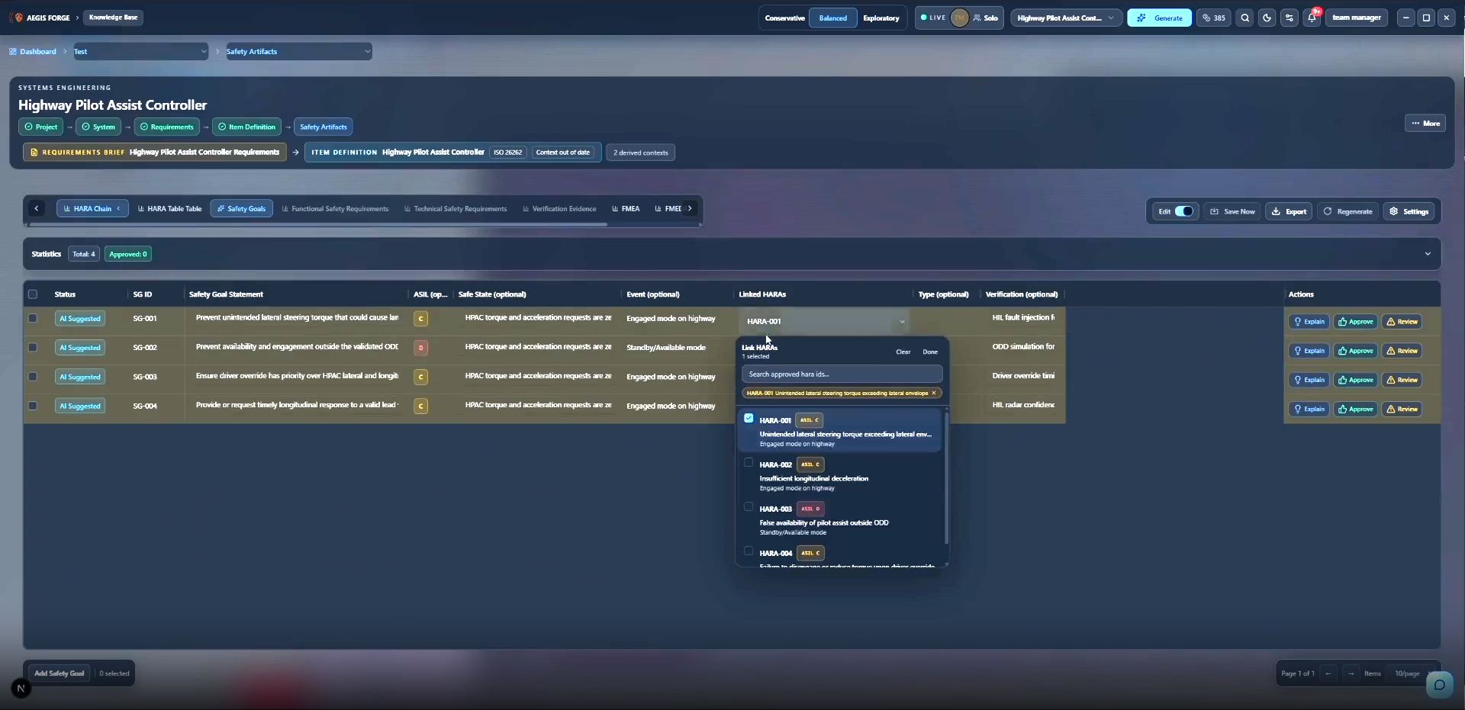Click the tab strip right arrow icon

point(690,208)
